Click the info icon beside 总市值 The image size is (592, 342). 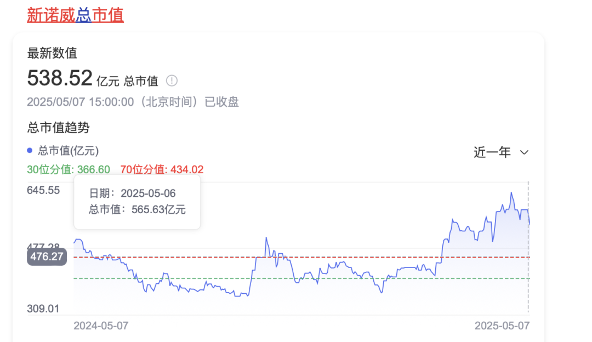click(172, 81)
